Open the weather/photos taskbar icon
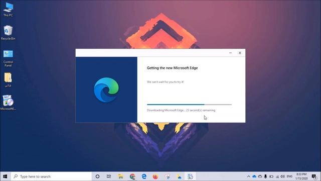 (x=179, y=176)
